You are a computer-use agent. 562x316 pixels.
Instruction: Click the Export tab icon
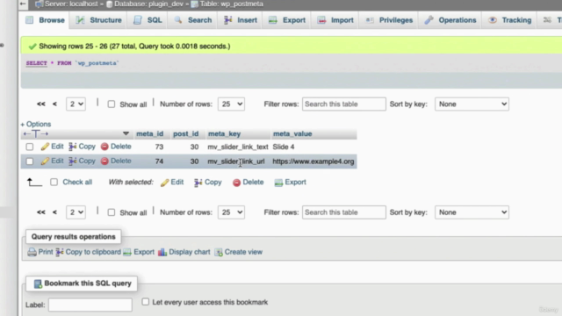coord(273,20)
